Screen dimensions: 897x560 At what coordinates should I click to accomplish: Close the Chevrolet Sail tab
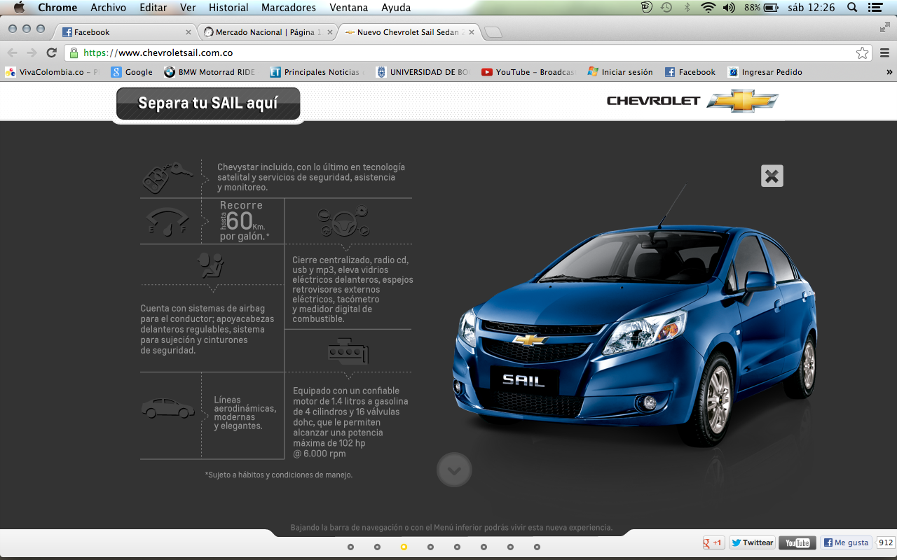471,32
